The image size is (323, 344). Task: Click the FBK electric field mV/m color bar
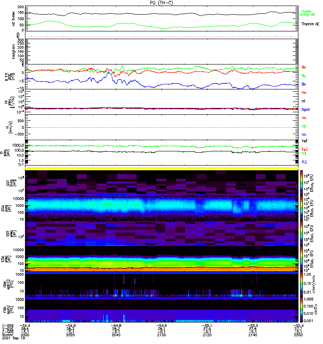coord(301,284)
